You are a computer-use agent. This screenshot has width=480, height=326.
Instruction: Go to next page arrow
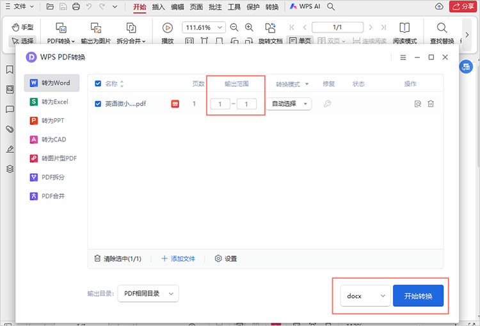tap(371, 27)
